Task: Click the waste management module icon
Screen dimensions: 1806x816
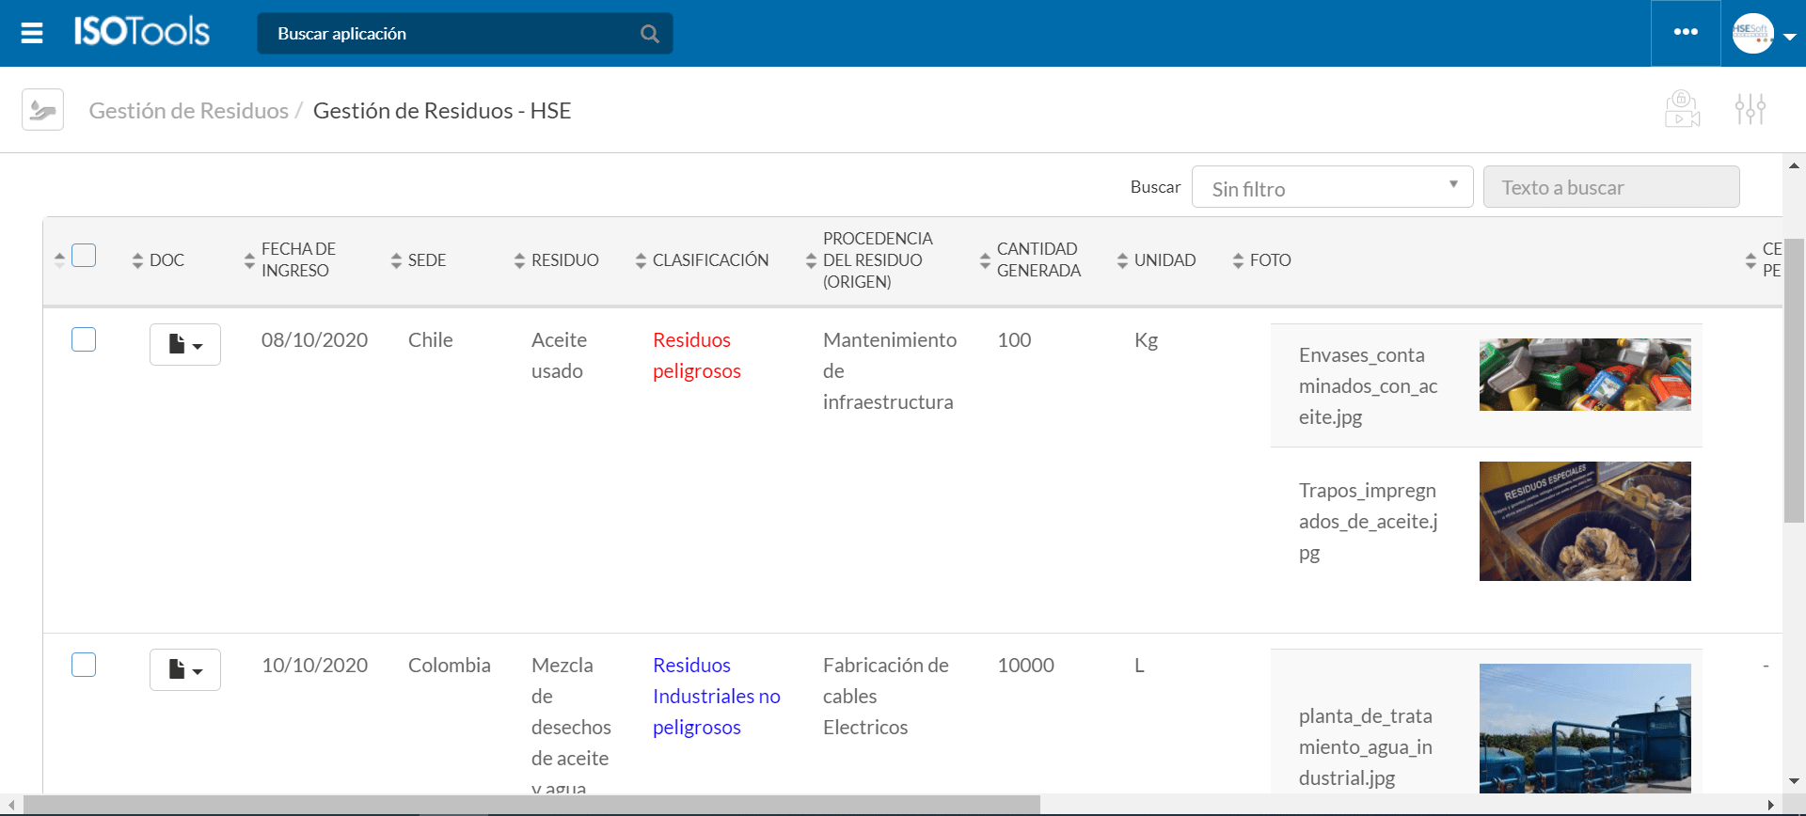Action: click(x=42, y=110)
